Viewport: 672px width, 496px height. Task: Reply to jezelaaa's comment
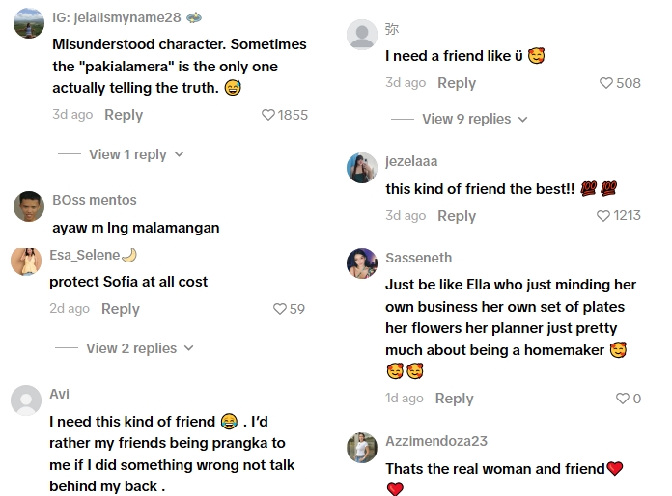457,216
